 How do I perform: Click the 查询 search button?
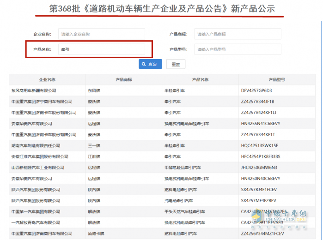tap(150, 64)
